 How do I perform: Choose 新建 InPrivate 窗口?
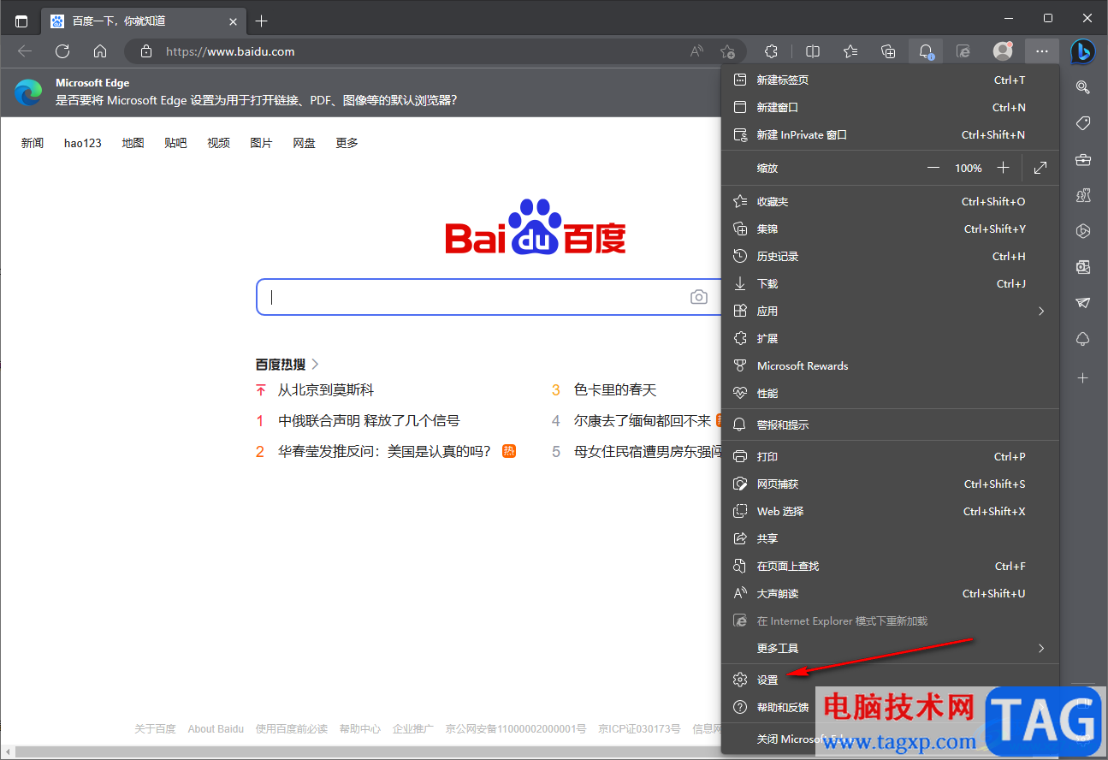pos(890,134)
